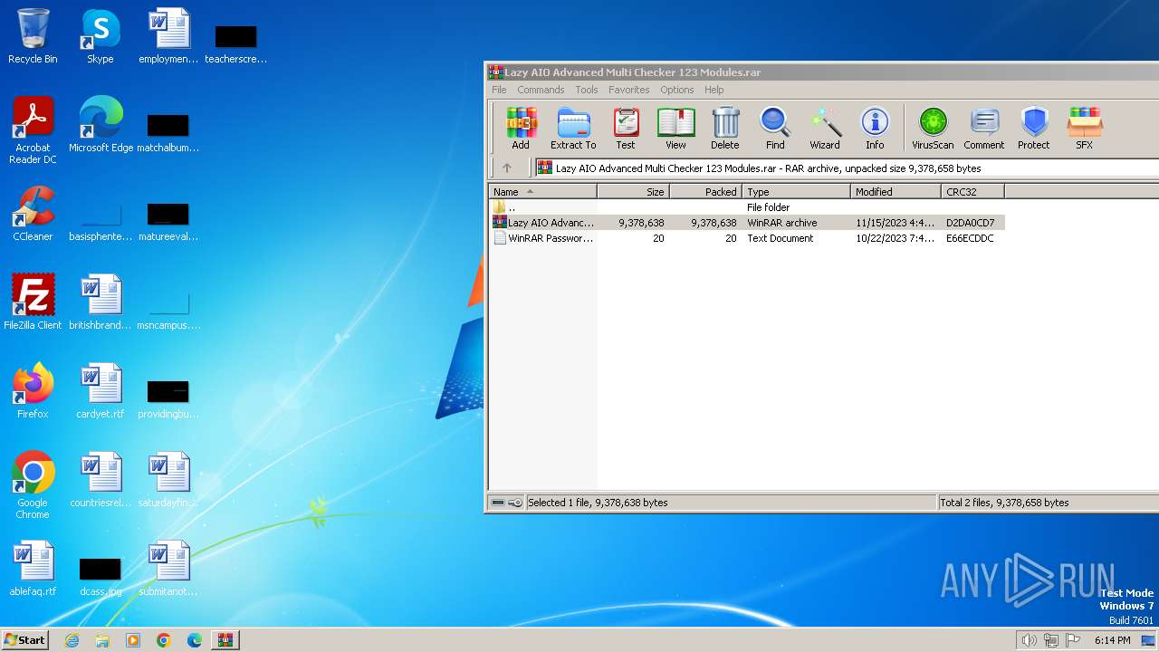Click the Start button
The height and width of the screenshot is (652, 1159).
24,639
